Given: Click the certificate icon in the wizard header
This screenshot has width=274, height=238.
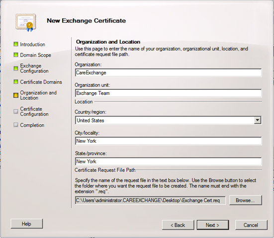Looking at the screenshot, I should coord(26,23).
